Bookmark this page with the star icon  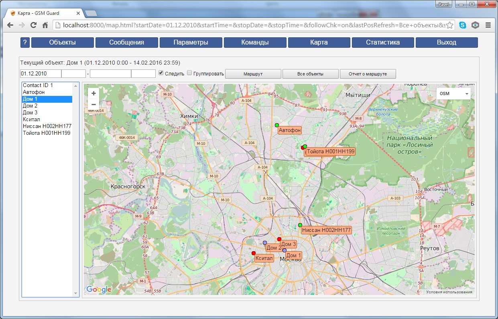click(450, 25)
